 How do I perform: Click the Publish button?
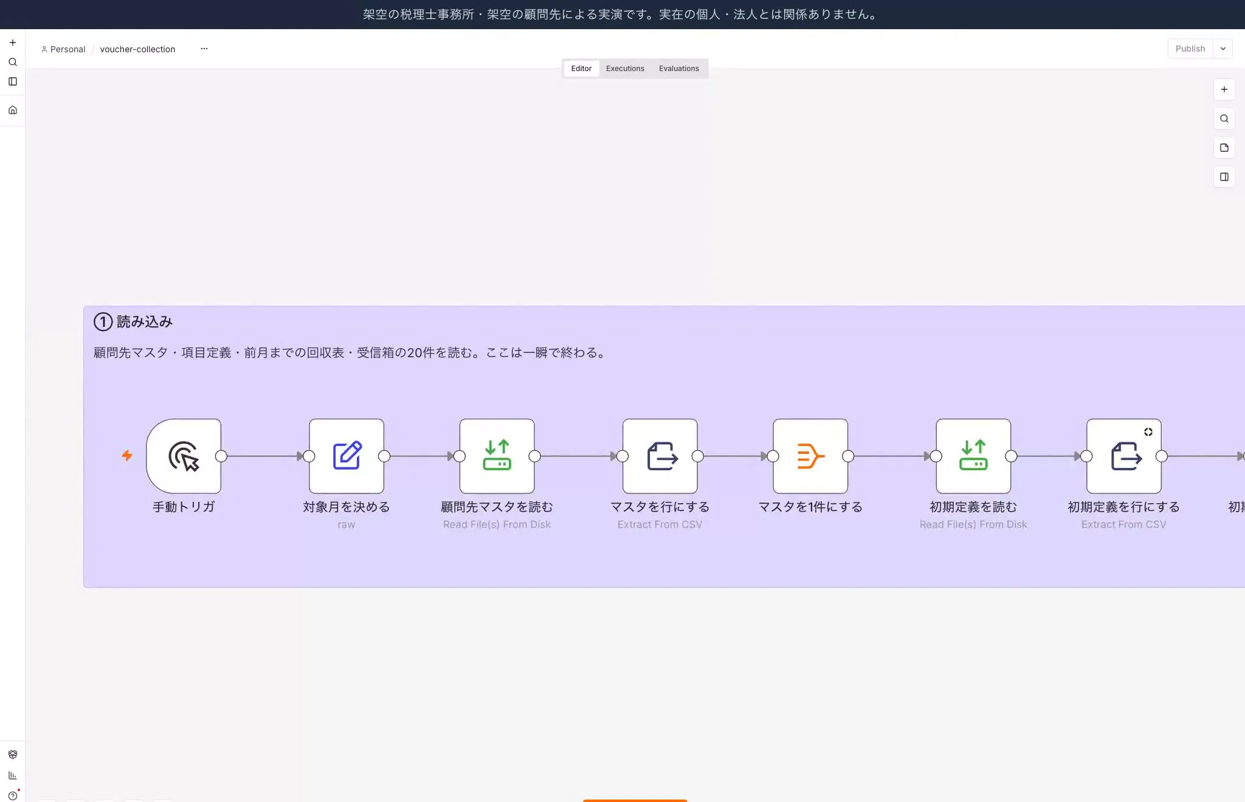coord(1190,49)
